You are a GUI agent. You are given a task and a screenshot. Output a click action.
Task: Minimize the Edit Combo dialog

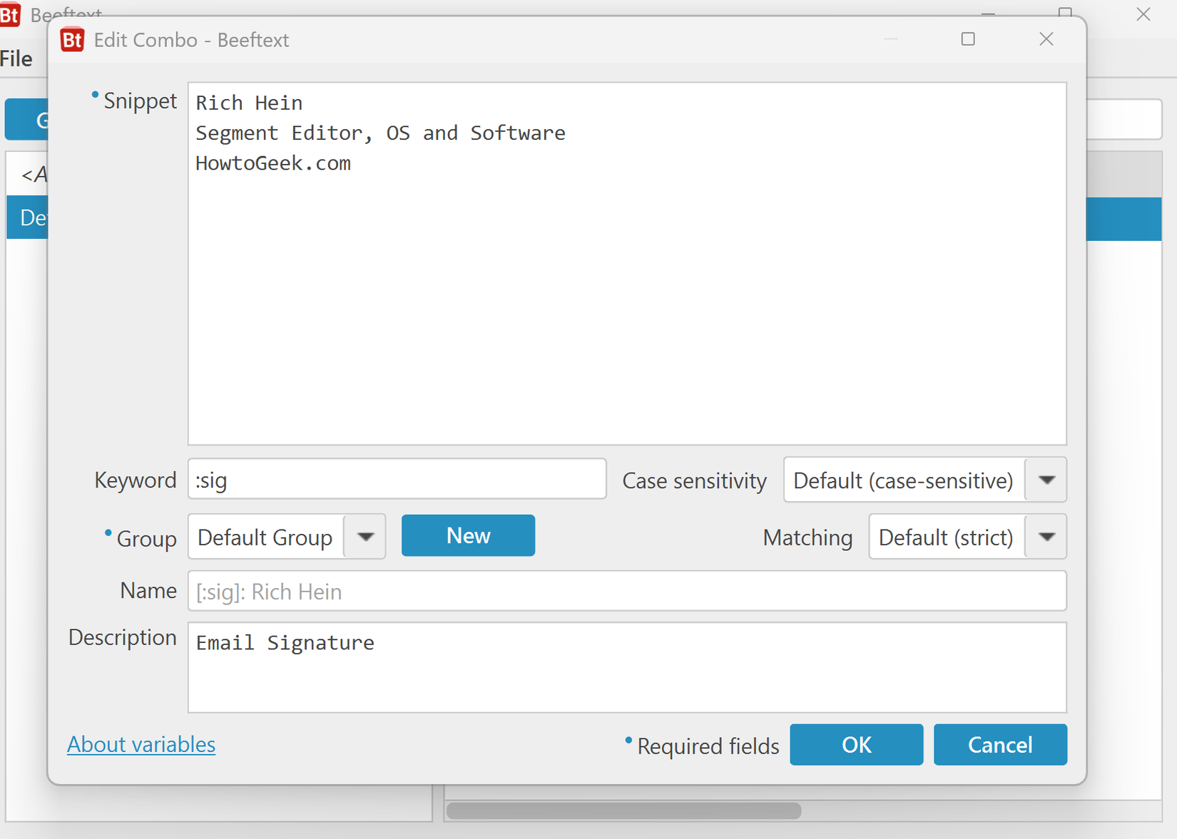890,39
